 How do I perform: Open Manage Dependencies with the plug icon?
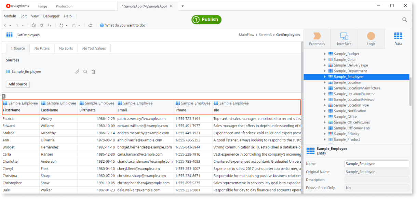42,25
